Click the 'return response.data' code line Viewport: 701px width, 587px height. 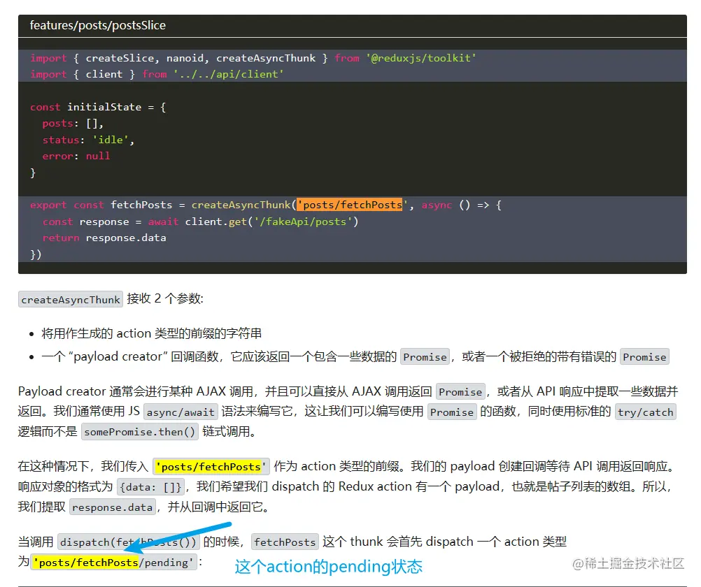tap(104, 238)
